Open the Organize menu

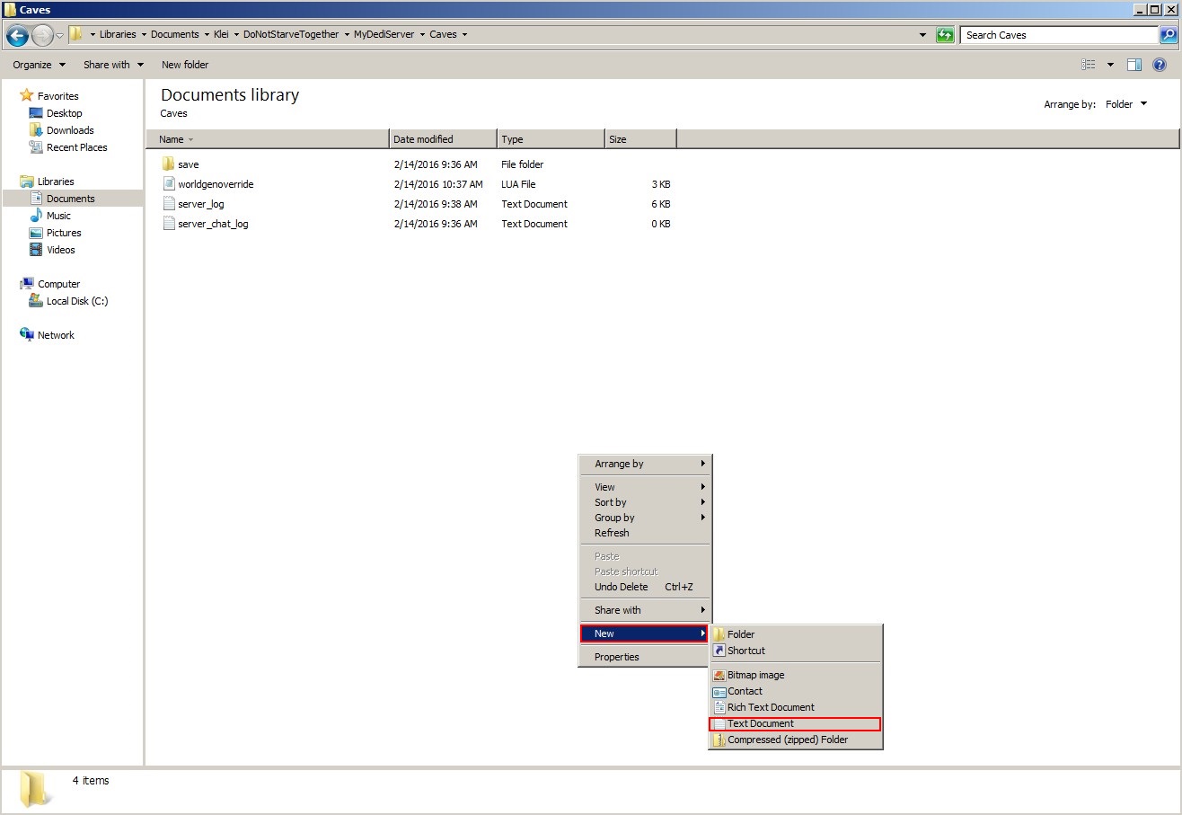[x=39, y=65]
